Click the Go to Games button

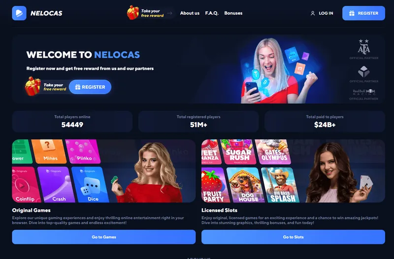(x=104, y=237)
